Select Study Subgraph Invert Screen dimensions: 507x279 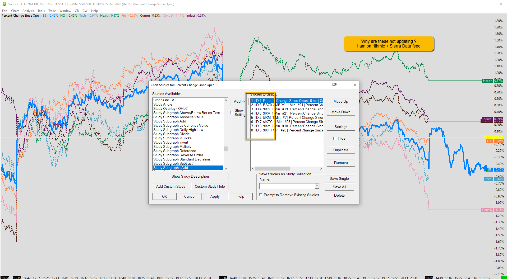click(188, 142)
